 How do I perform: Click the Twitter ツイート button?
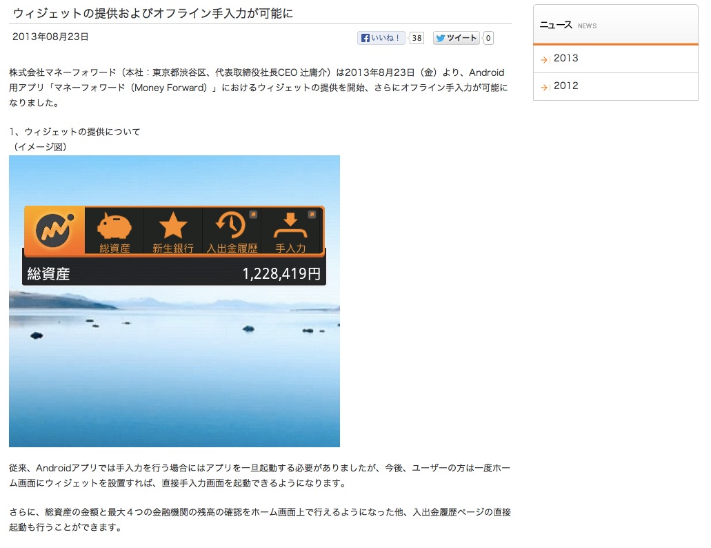[457, 38]
